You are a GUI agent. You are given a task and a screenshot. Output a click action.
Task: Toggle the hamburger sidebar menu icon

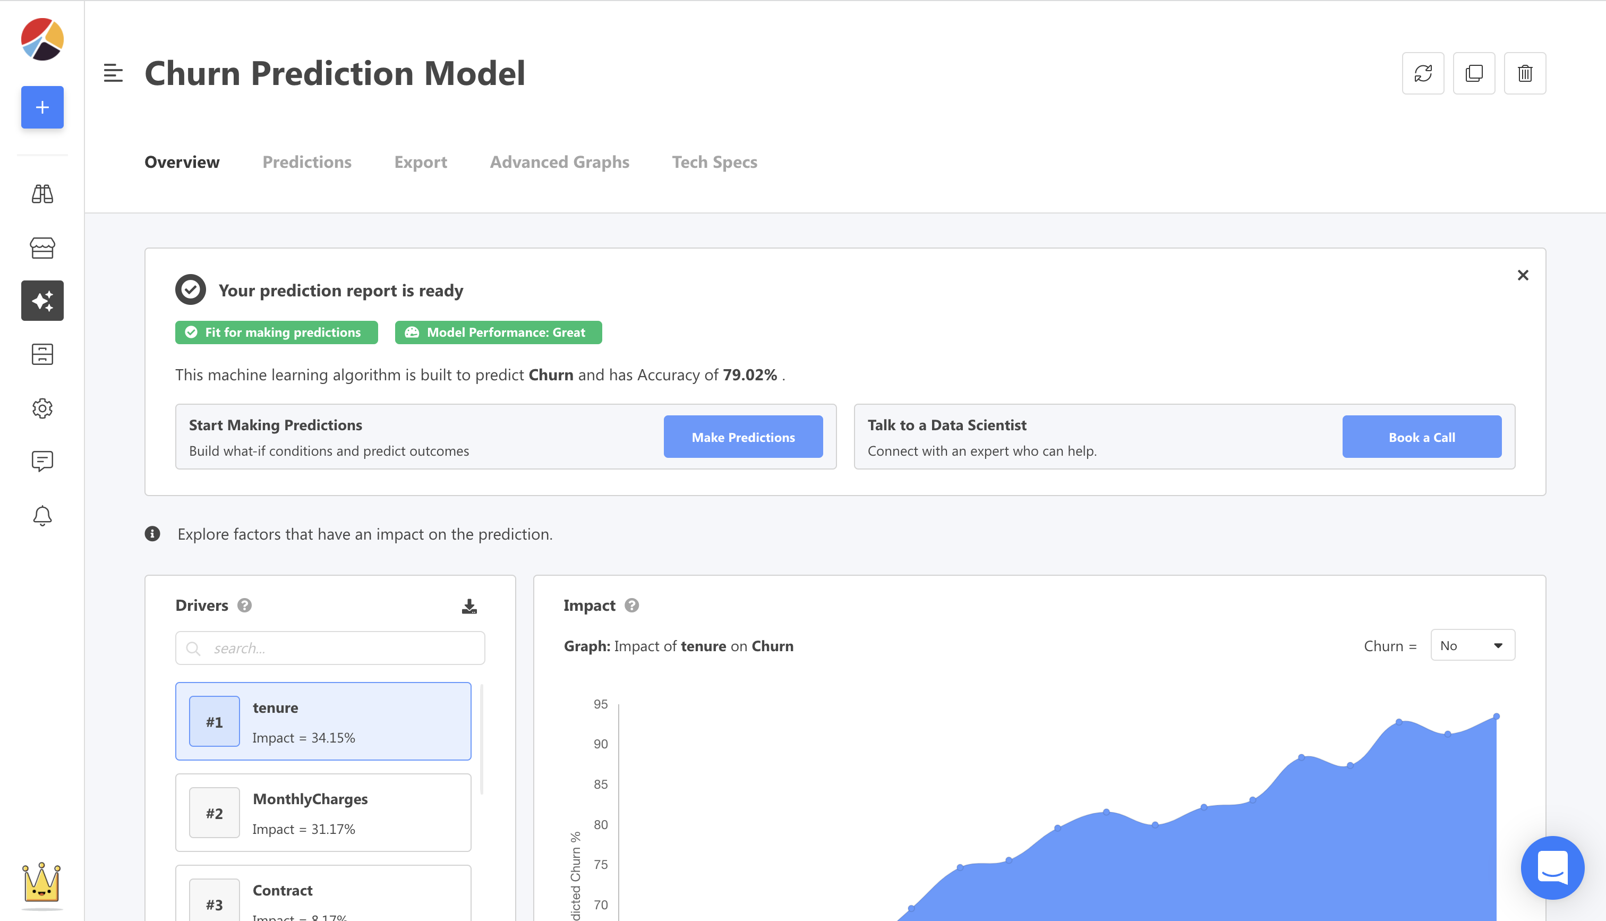coord(113,73)
